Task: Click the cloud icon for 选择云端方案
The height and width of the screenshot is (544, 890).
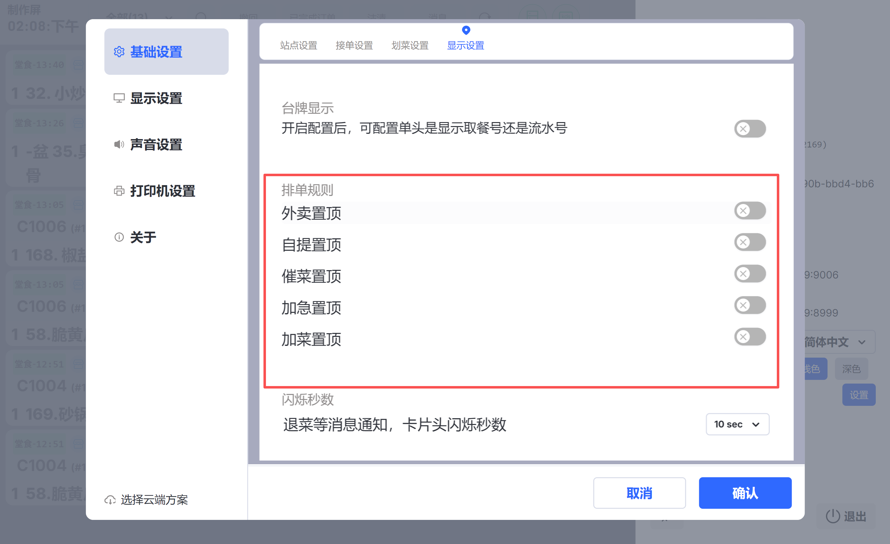Action: 110,500
